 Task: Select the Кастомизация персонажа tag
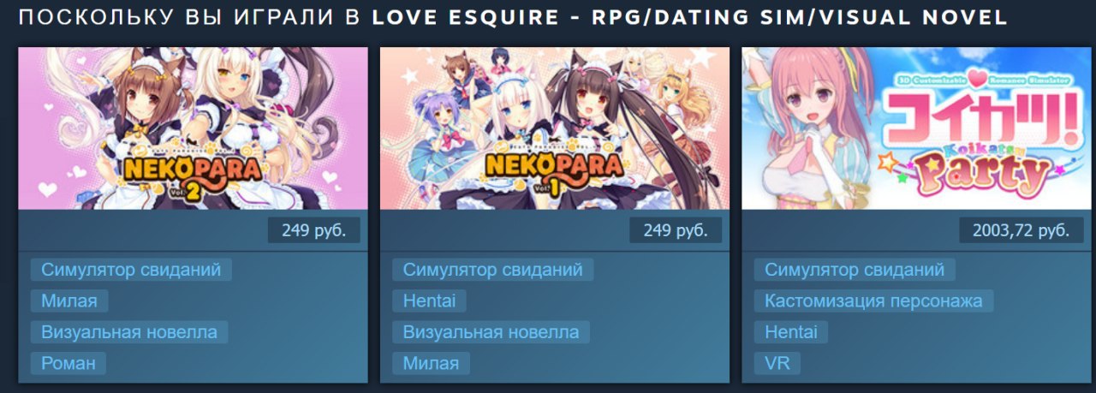click(874, 301)
